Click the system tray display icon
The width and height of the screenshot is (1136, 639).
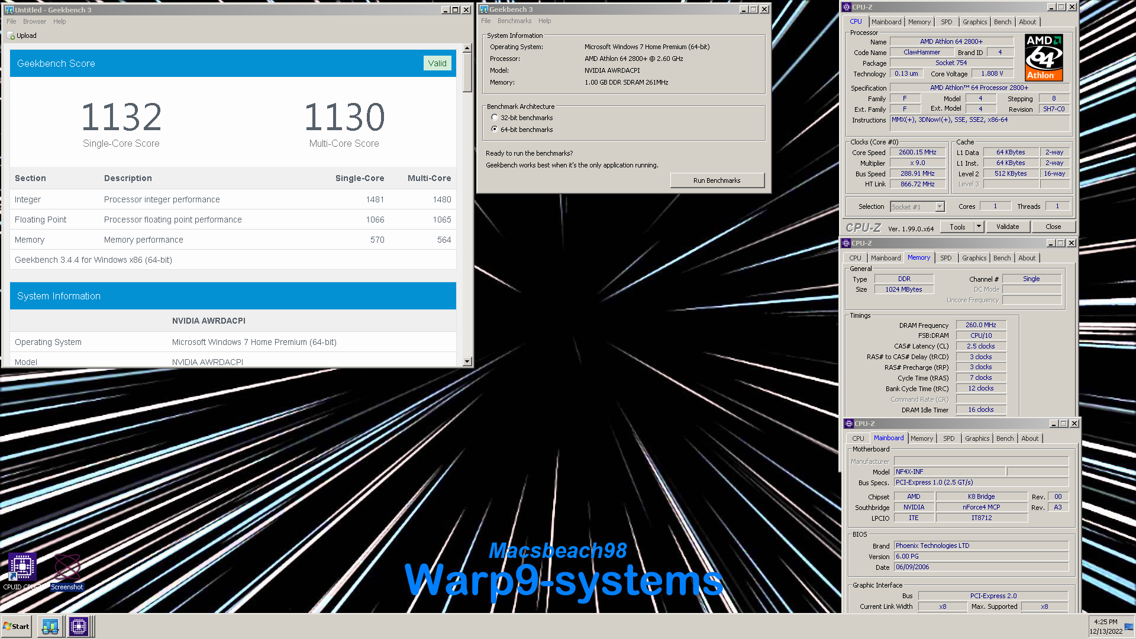click(x=1129, y=627)
